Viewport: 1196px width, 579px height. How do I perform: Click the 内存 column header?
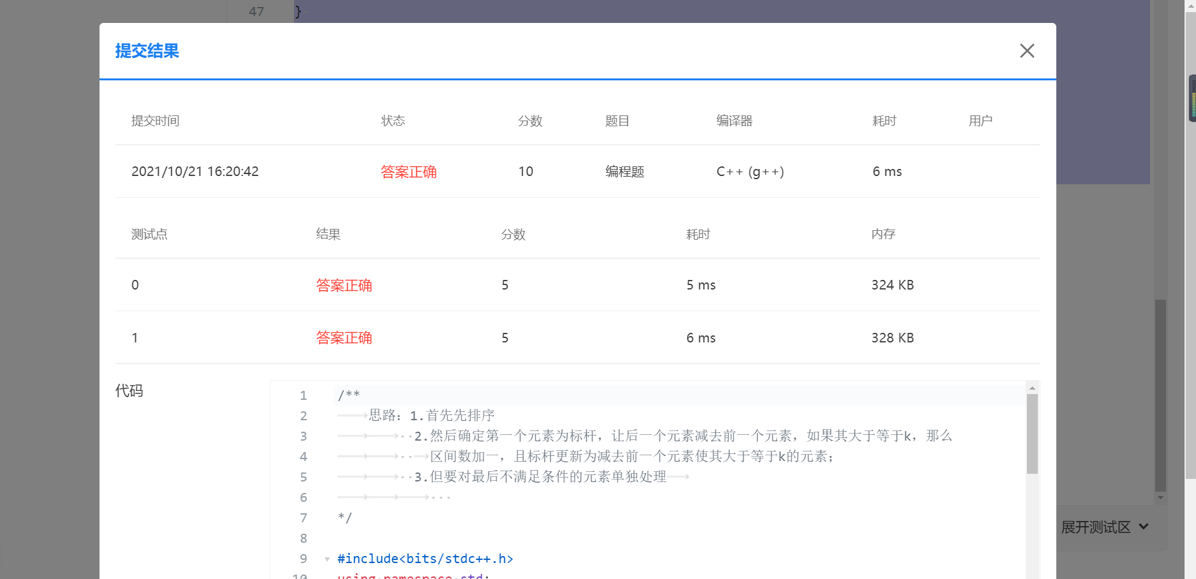pyautogui.click(x=883, y=235)
